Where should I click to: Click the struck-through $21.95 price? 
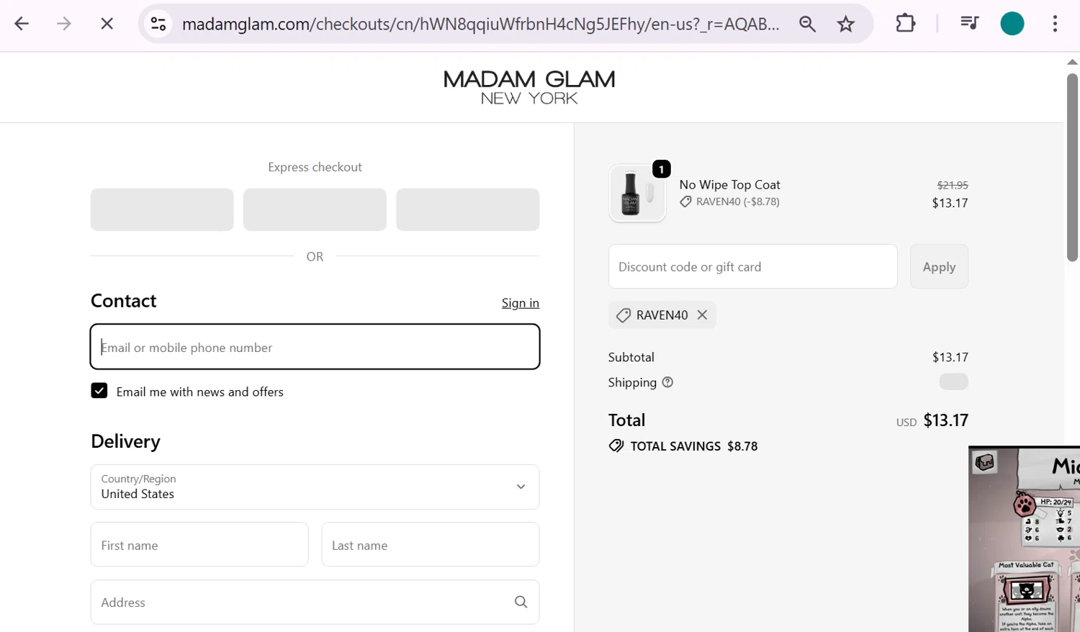pos(953,185)
